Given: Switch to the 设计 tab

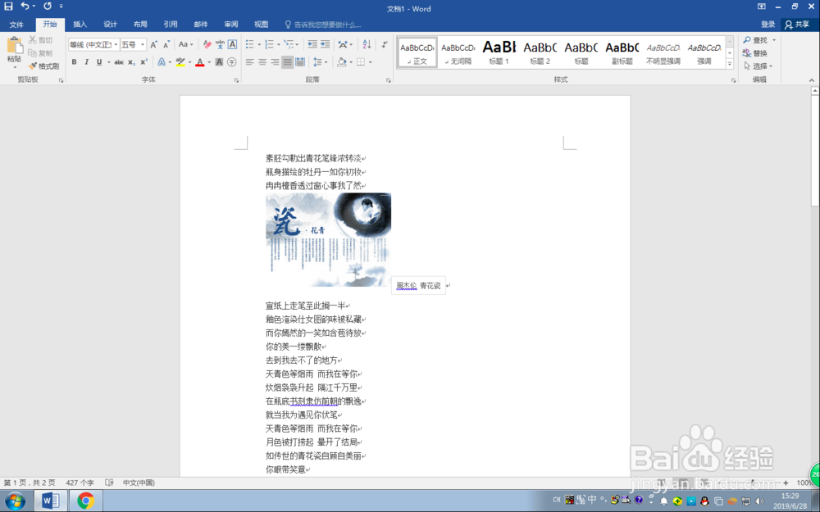Looking at the screenshot, I should [111, 25].
